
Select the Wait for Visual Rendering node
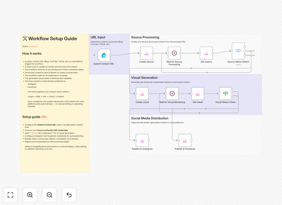point(172,93)
